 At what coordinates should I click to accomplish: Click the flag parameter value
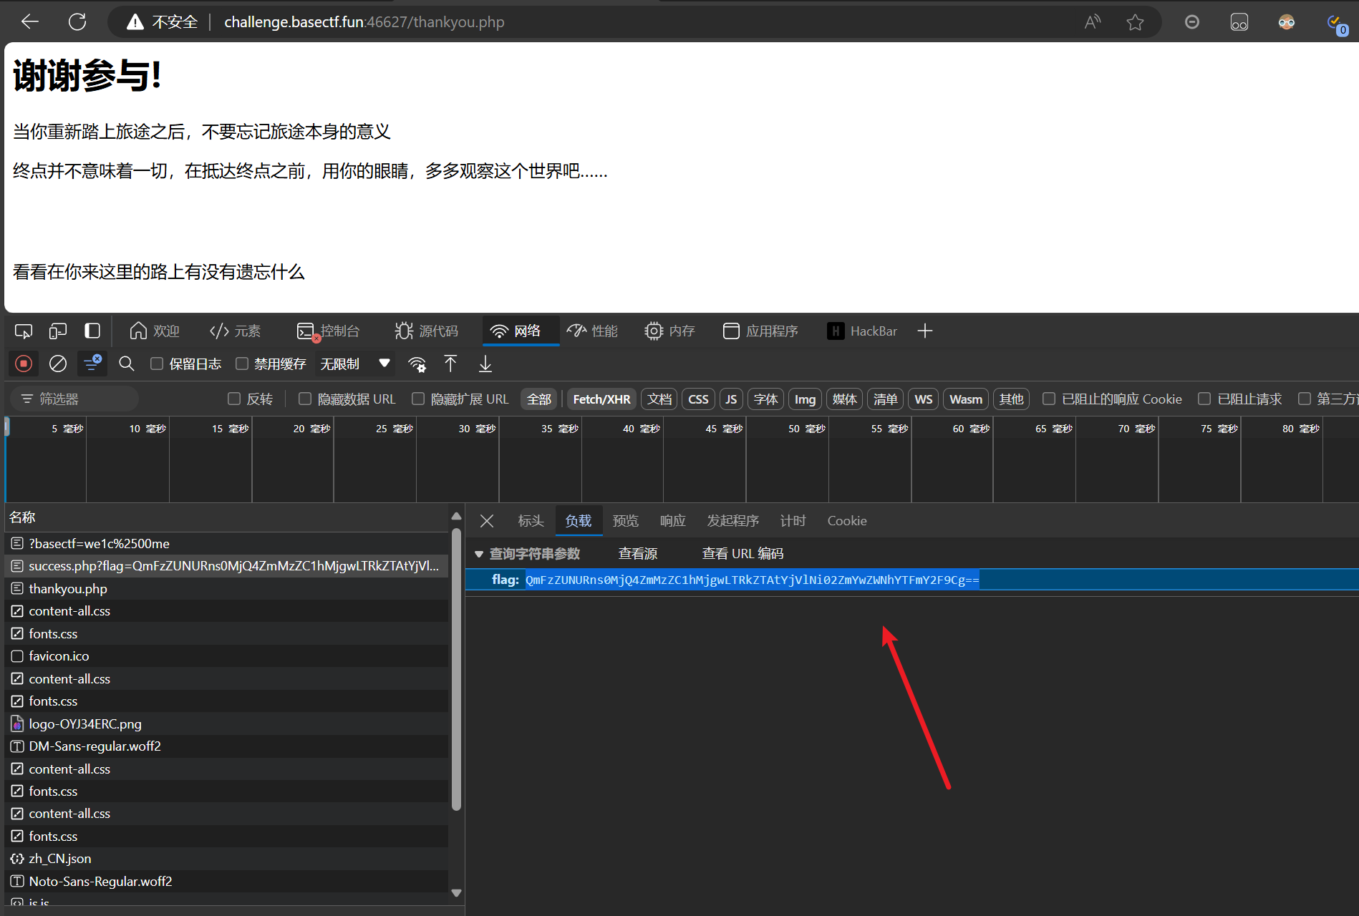tap(752, 580)
